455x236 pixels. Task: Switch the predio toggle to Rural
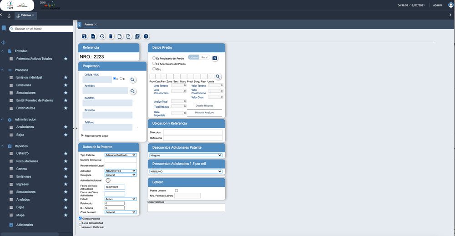(x=204, y=58)
